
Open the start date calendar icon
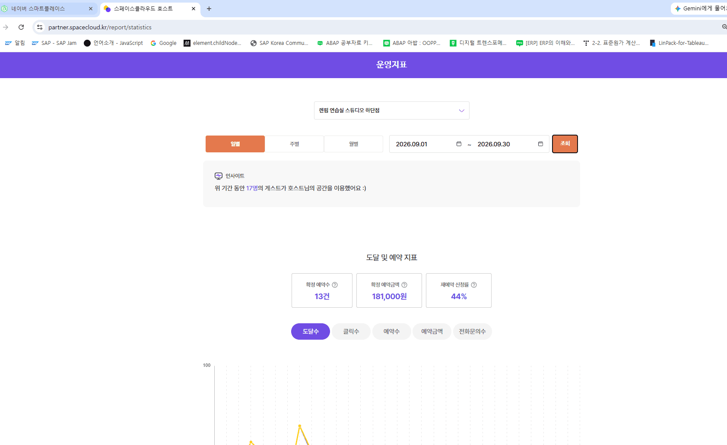click(x=459, y=144)
